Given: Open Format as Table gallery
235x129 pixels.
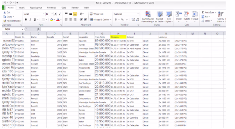Looking at the screenshot, I should click(x=159, y=17).
